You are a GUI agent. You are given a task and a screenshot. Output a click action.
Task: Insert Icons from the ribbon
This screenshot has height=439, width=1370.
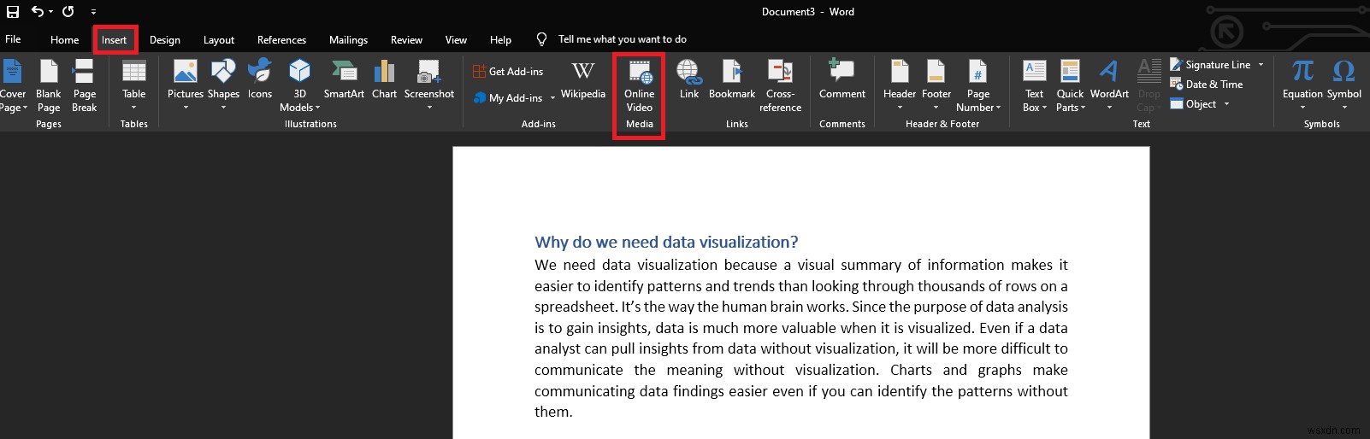260,79
